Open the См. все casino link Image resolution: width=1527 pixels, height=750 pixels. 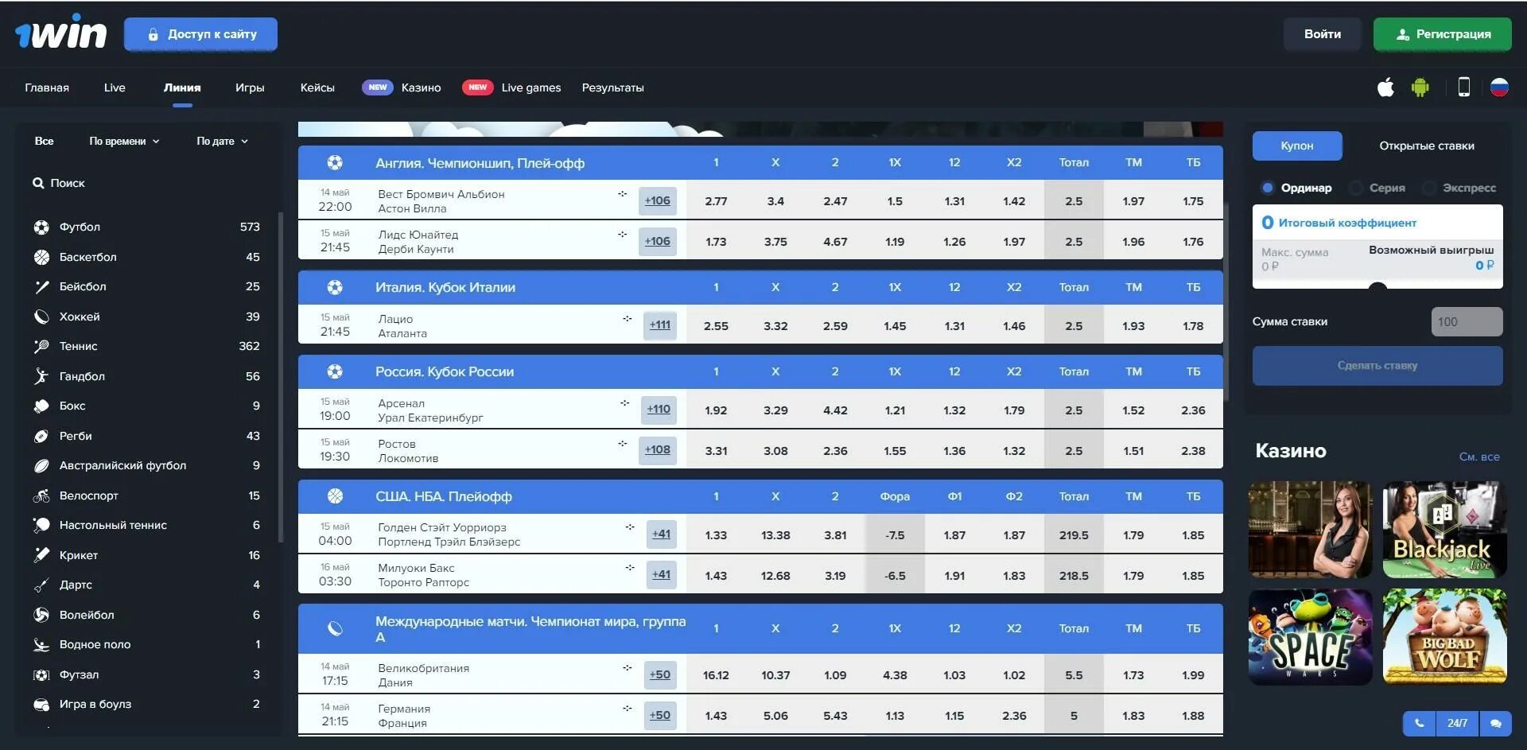(1479, 457)
